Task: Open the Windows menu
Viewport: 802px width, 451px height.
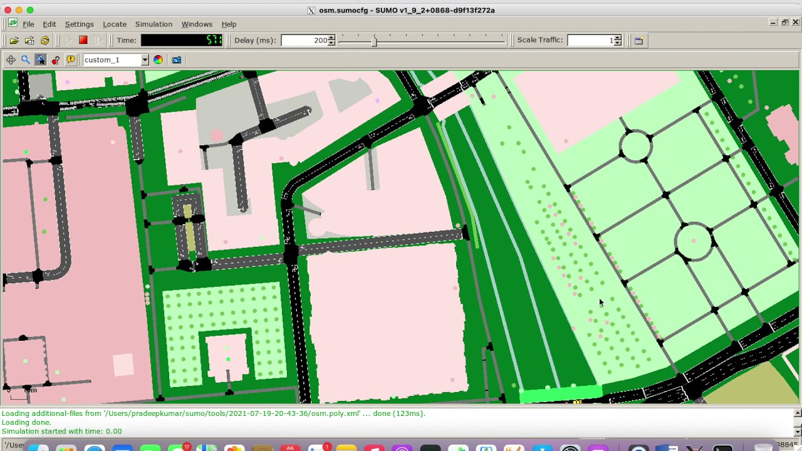Action: [x=197, y=24]
